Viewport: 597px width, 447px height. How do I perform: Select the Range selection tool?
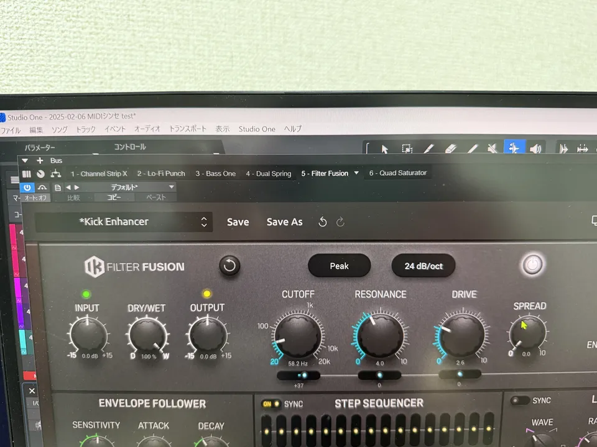(x=407, y=149)
